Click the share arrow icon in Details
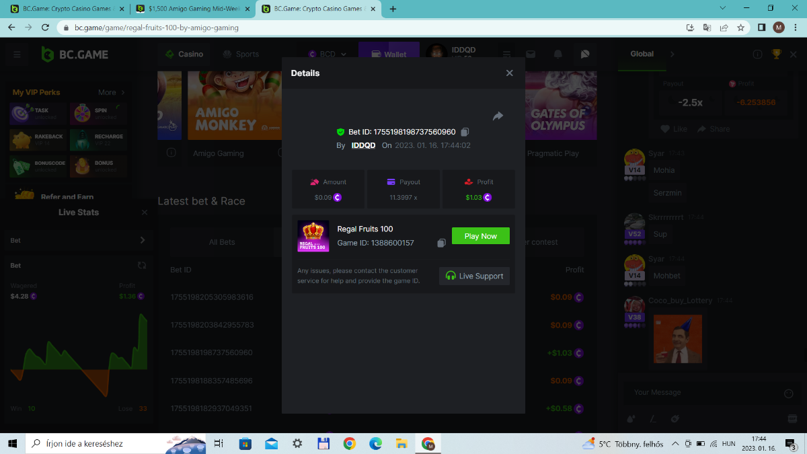Screen dimensions: 807x454 498,116
